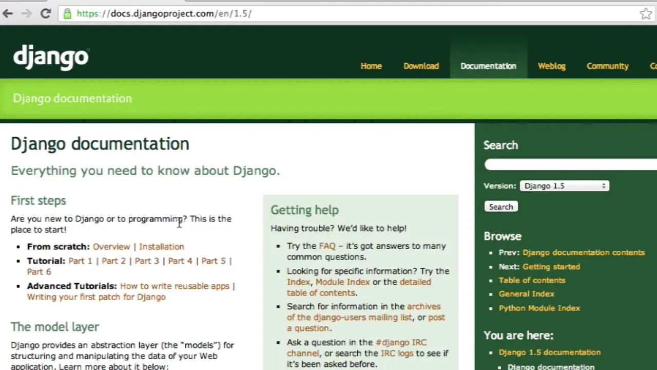This screenshot has height=370, width=657.
Task: Click the browser back arrow
Action: tap(7, 14)
